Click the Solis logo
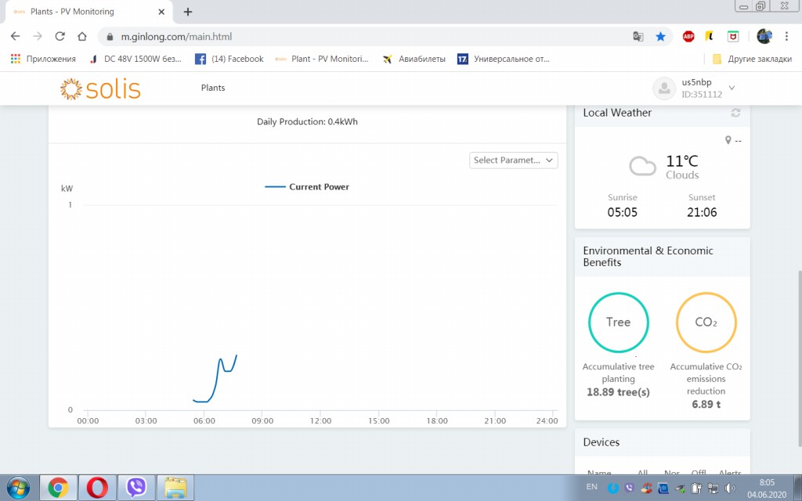 tap(100, 88)
